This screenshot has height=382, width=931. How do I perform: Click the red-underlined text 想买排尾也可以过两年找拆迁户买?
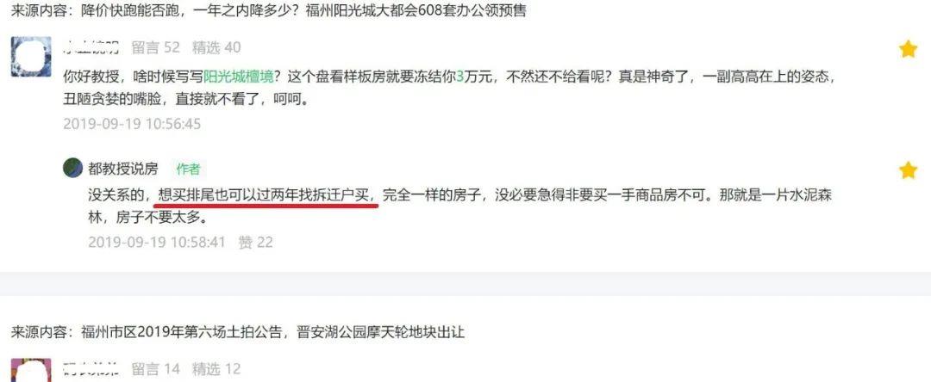coord(265,194)
